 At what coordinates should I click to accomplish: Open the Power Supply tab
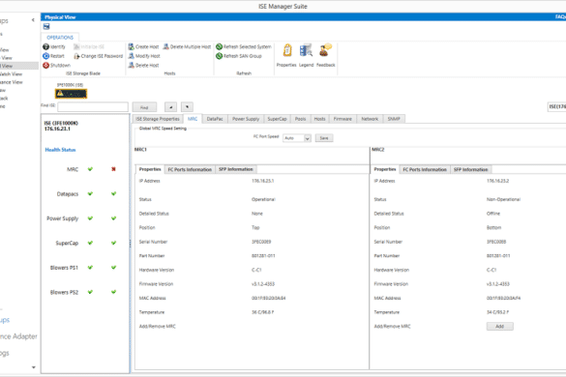(246, 119)
